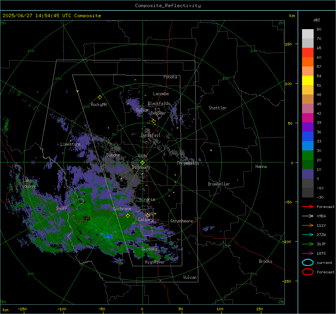
Task: Click the Calgary city label
Action: coord(146,220)
